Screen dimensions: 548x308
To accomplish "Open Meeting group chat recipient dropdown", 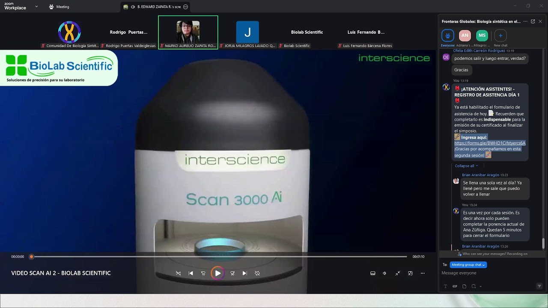I will coord(468,265).
